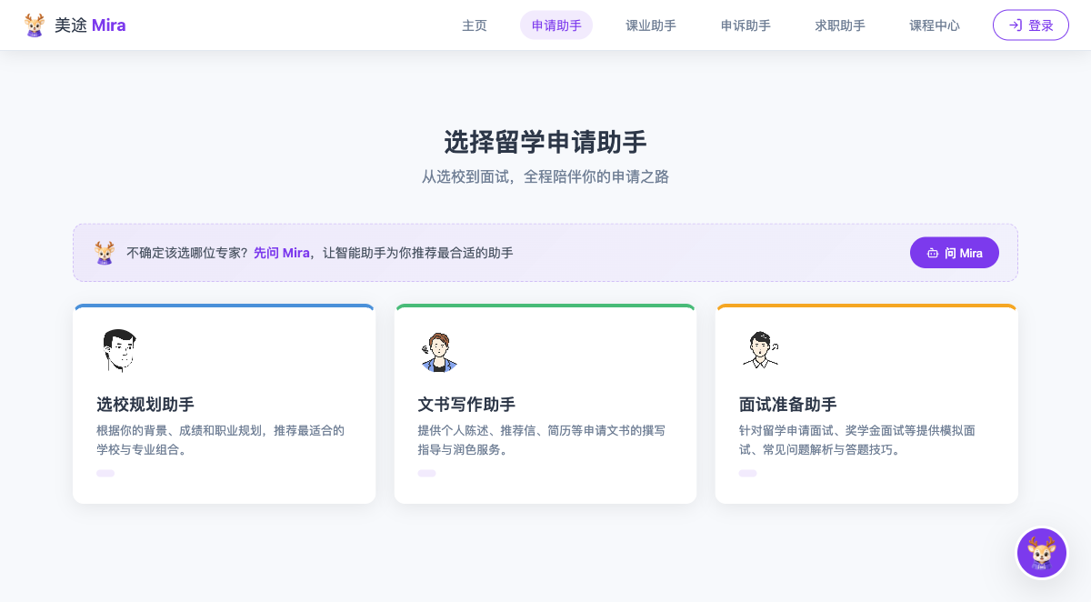The image size is (1091, 602).
Task: Click the 先问 Mira link in banner
Action: tap(282, 253)
